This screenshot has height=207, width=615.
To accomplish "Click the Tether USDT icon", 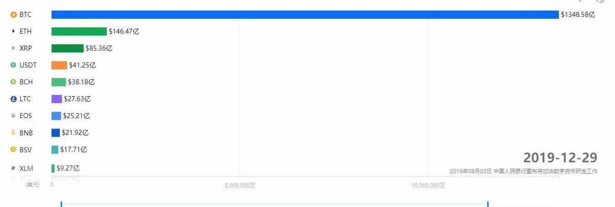I will [13, 65].
